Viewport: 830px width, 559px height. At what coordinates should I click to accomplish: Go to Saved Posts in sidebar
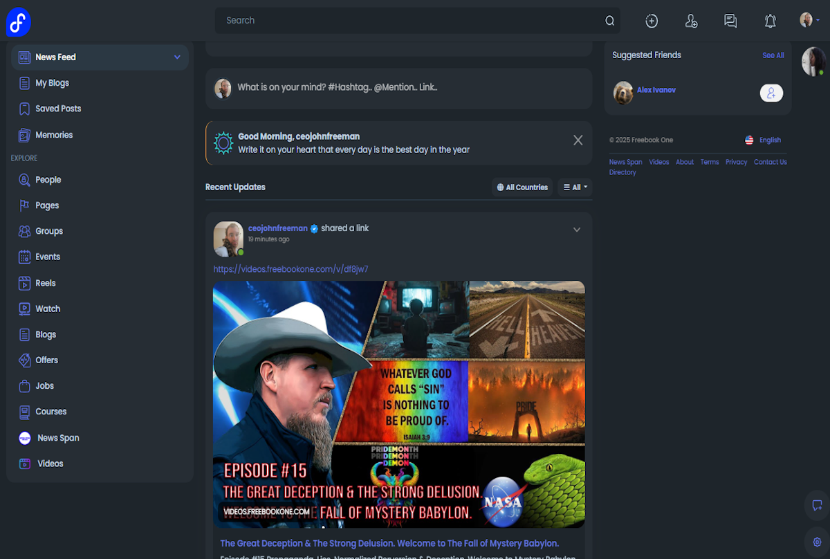58,109
